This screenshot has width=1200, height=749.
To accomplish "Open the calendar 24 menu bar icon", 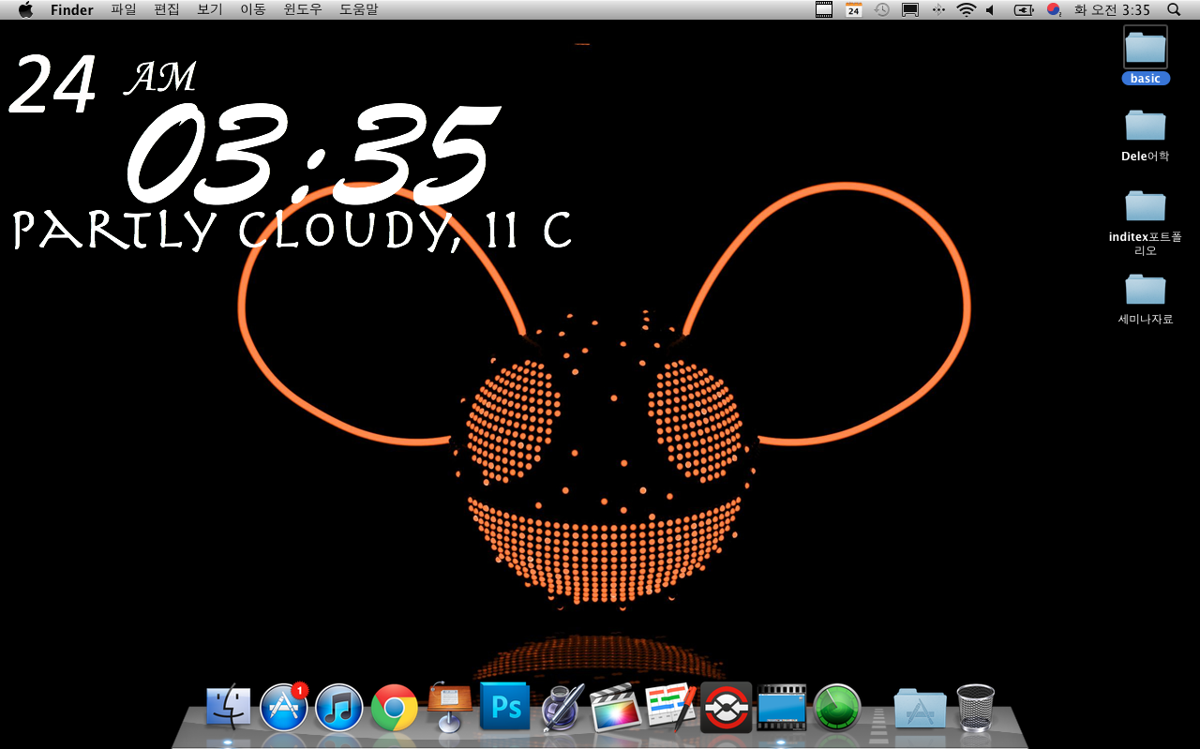I will 853,9.
